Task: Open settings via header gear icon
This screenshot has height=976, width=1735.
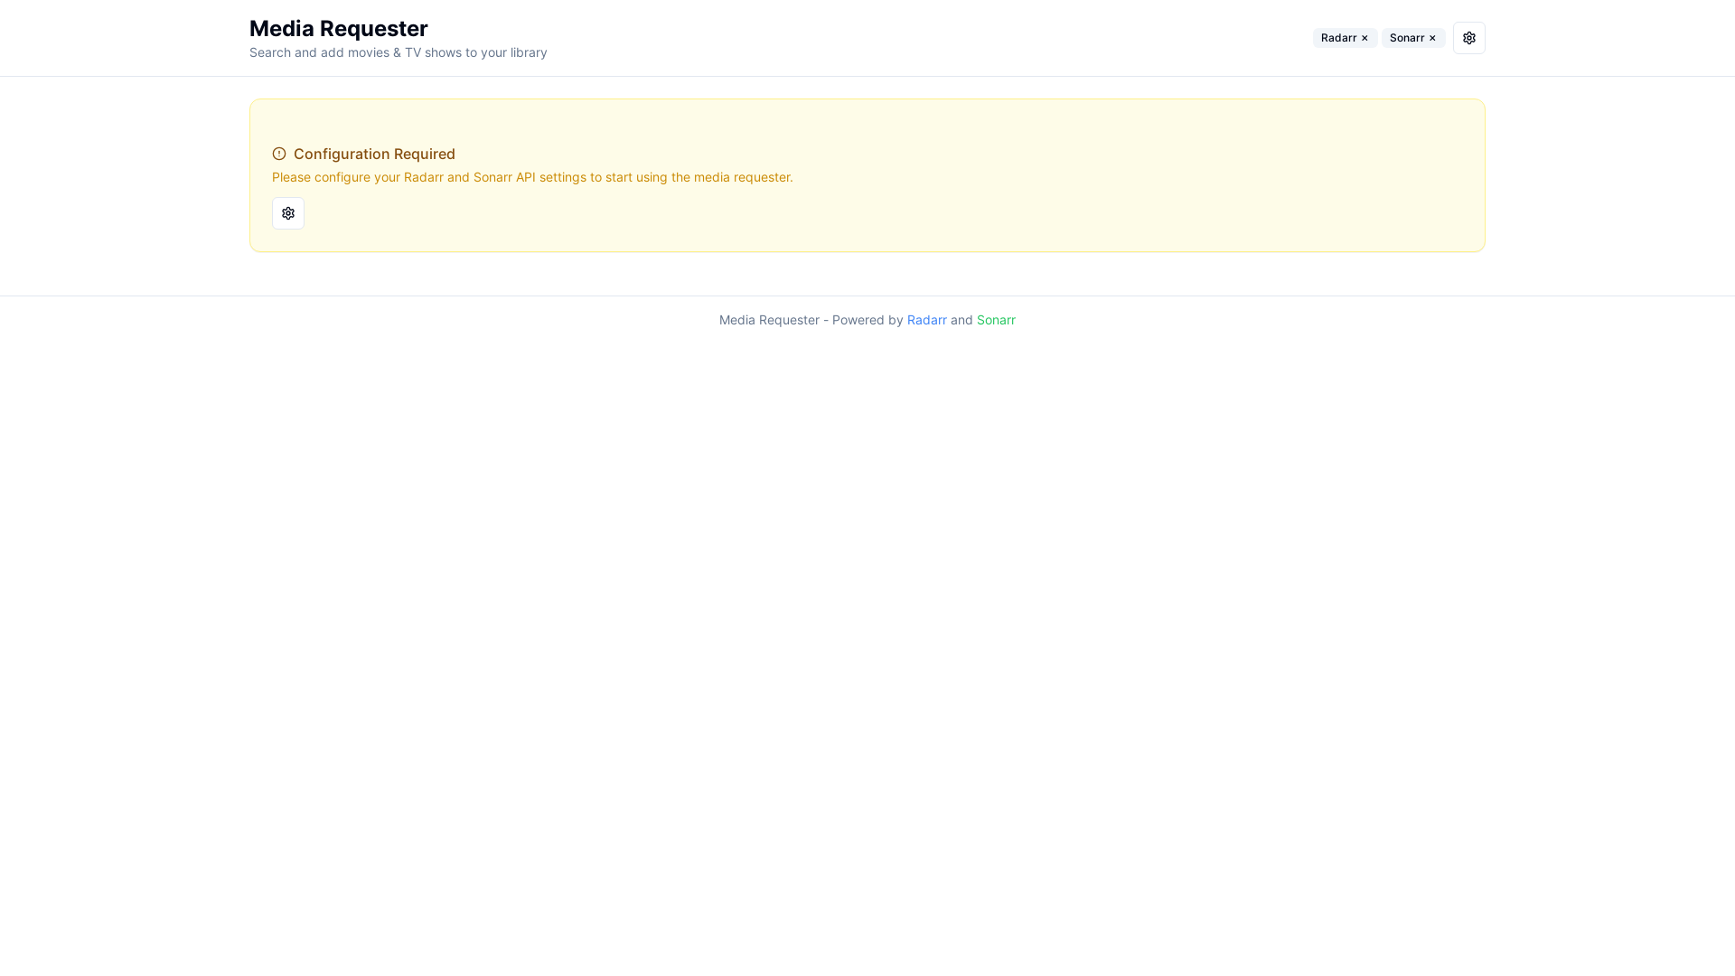Action: click(1468, 38)
